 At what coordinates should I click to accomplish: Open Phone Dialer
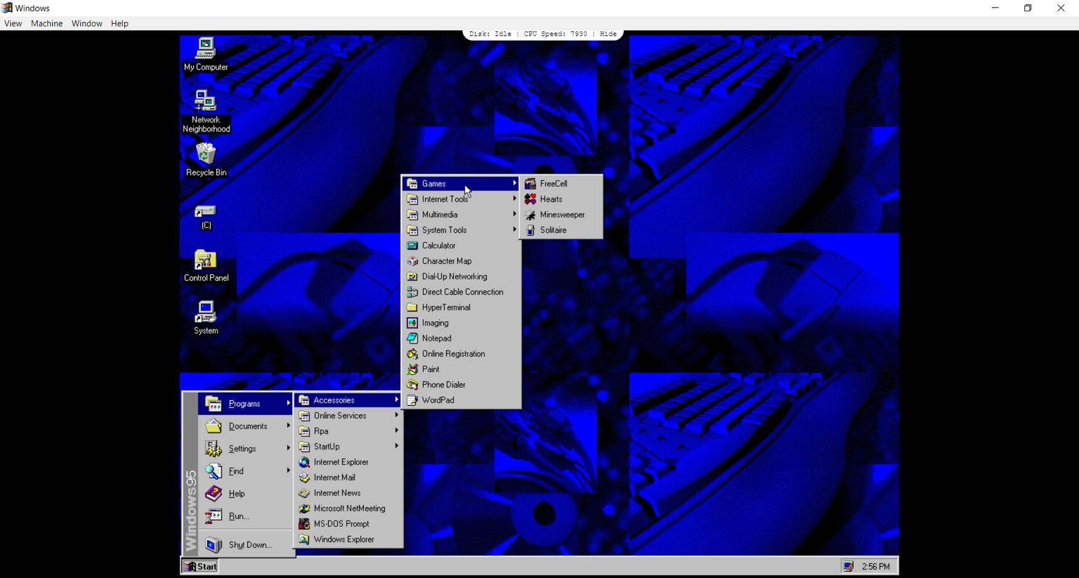[x=461, y=385]
